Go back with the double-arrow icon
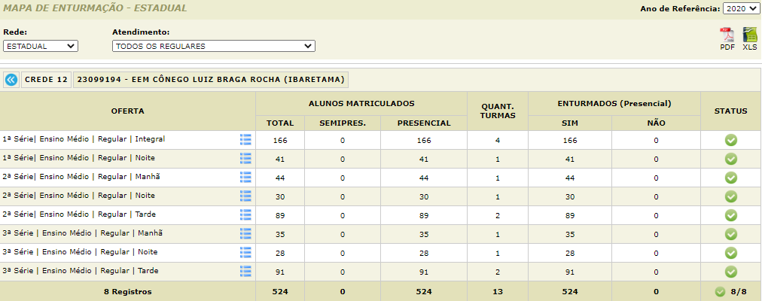Screen dimensions: 762x301 (11, 80)
